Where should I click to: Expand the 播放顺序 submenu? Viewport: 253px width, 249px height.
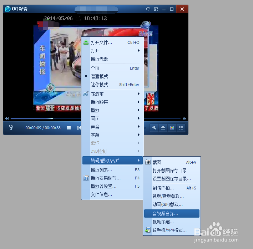[x=112, y=102]
